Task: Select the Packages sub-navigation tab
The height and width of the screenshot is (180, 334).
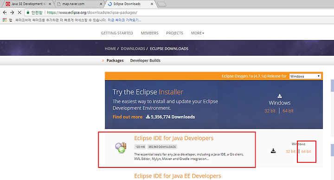Action: tap(115, 60)
